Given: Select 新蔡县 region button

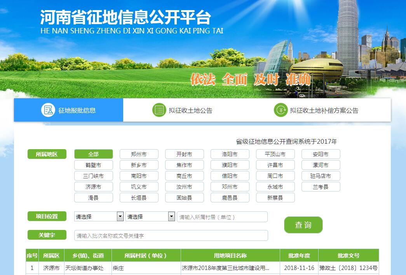Looking at the screenshot, I should pos(275,198).
